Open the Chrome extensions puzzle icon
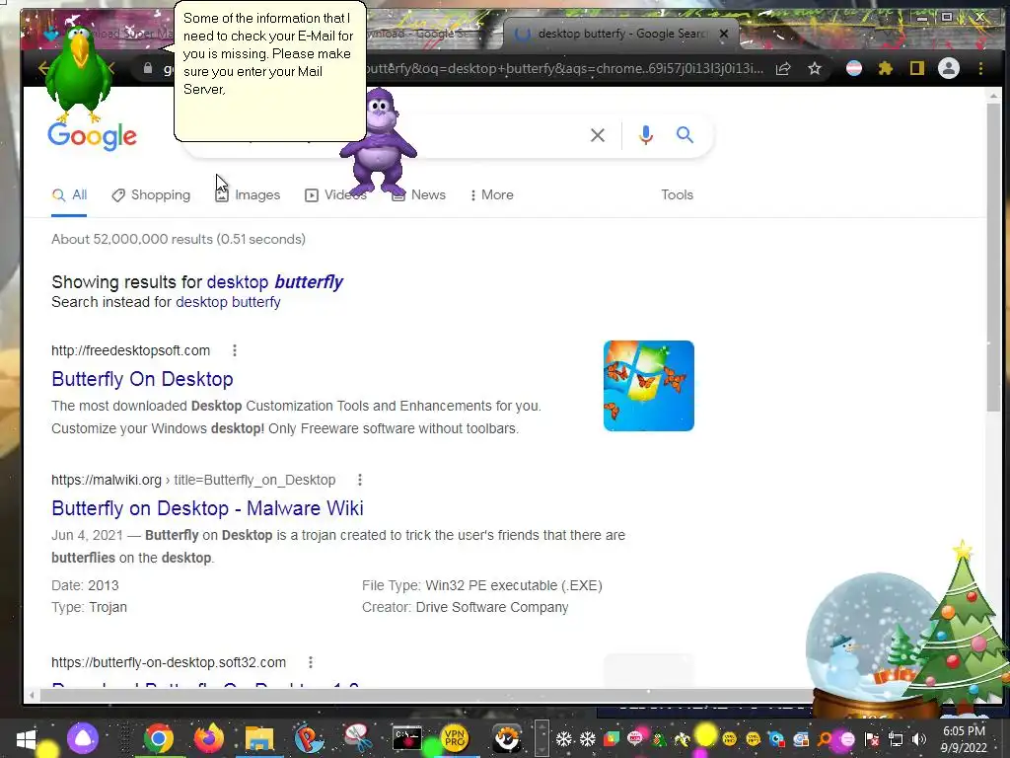Image resolution: width=1010 pixels, height=758 pixels. click(x=886, y=68)
